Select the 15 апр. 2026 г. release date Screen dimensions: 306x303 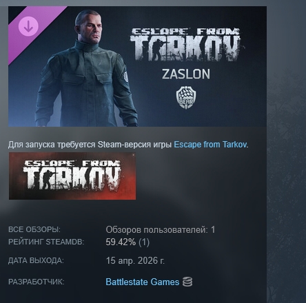(x=135, y=260)
